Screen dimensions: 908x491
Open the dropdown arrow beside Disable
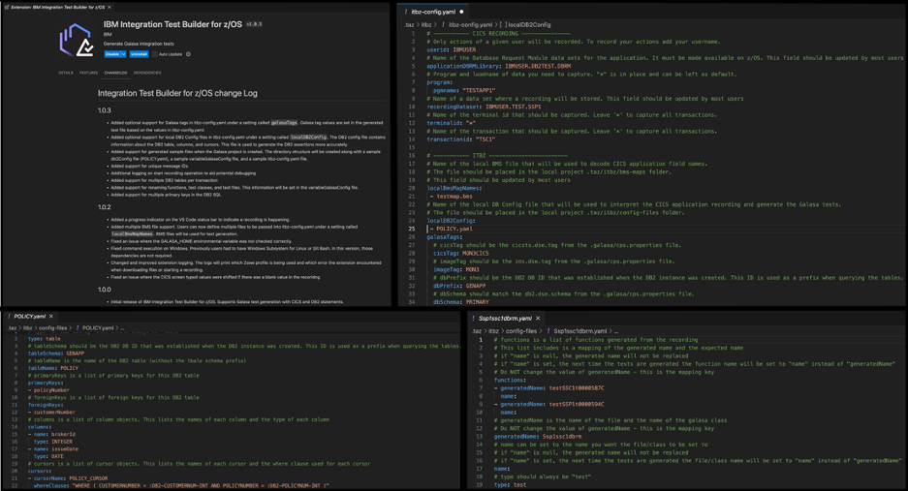point(123,54)
